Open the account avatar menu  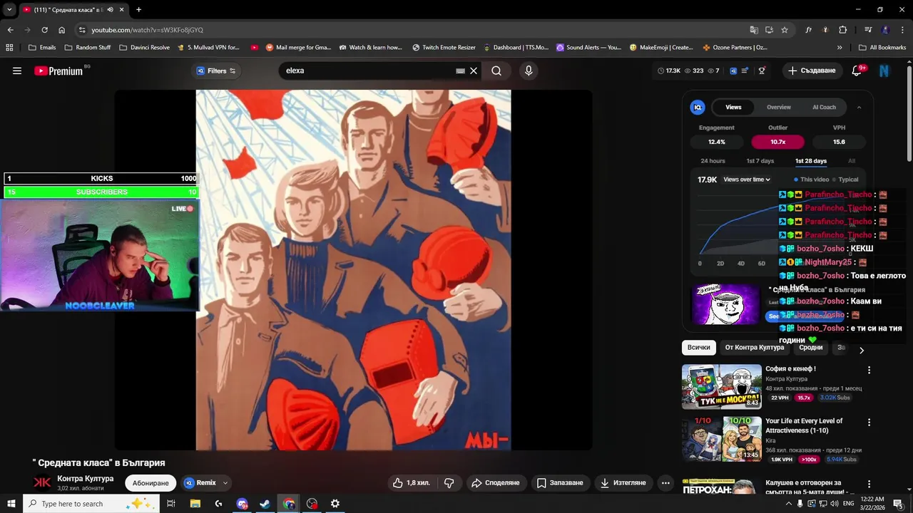coord(884,71)
